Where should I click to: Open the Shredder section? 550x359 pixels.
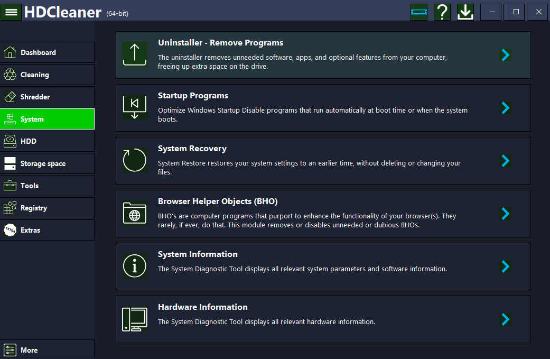coord(48,97)
